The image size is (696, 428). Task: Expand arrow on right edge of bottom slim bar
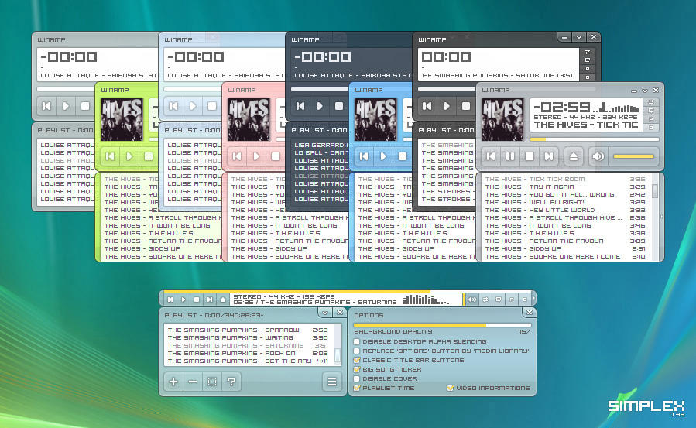click(534, 299)
